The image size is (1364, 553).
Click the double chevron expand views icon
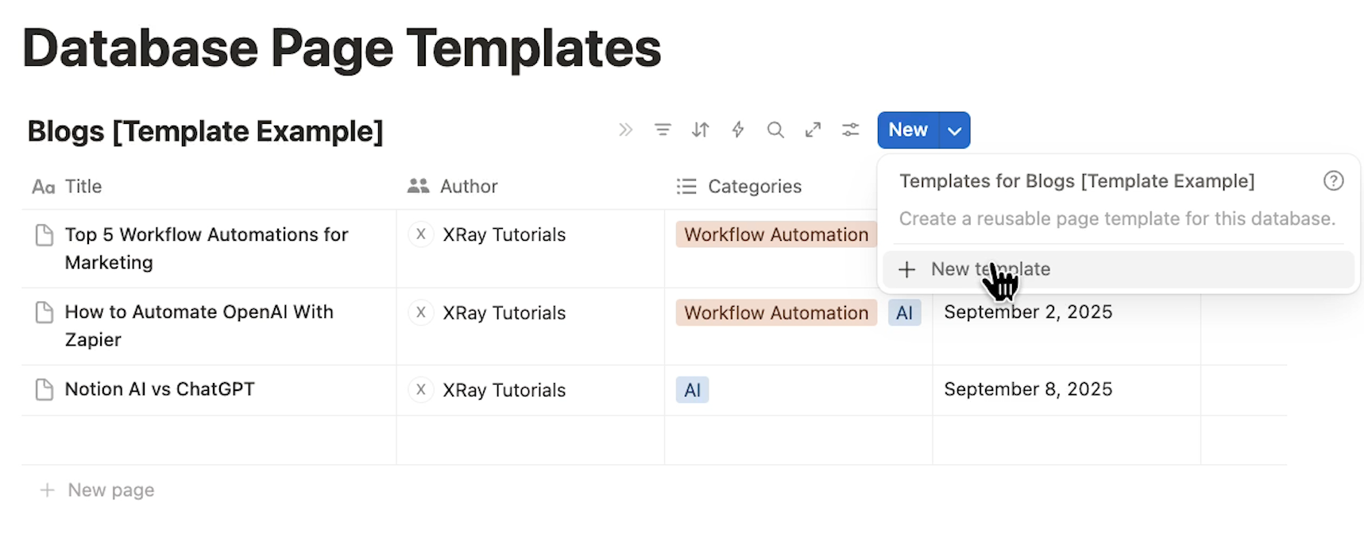click(x=626, y=130)
